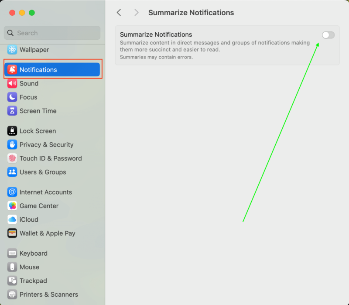This screenshot has width=349, height=305.
Task: Select Internet Accounts label
Action: 46,192
